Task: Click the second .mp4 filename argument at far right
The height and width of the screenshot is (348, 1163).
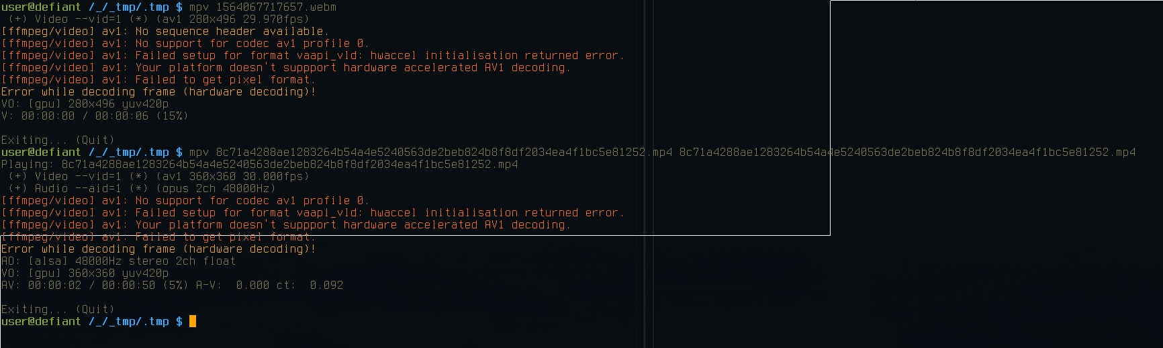Action: click(907, 152)
